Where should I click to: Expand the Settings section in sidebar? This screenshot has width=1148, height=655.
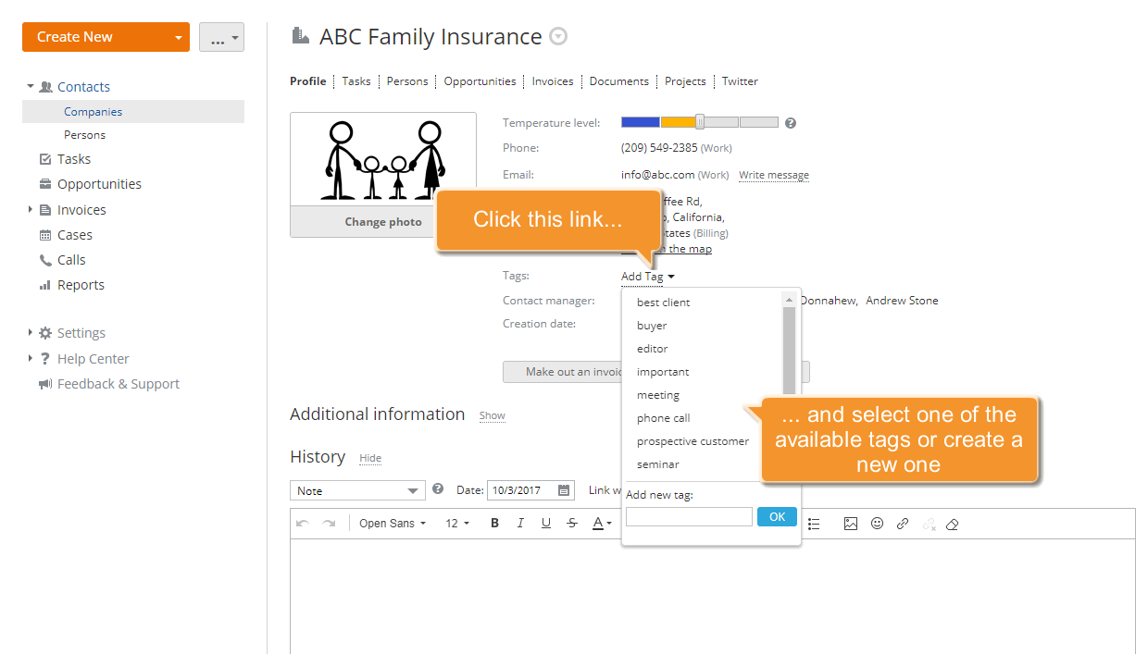click(31, 333)
